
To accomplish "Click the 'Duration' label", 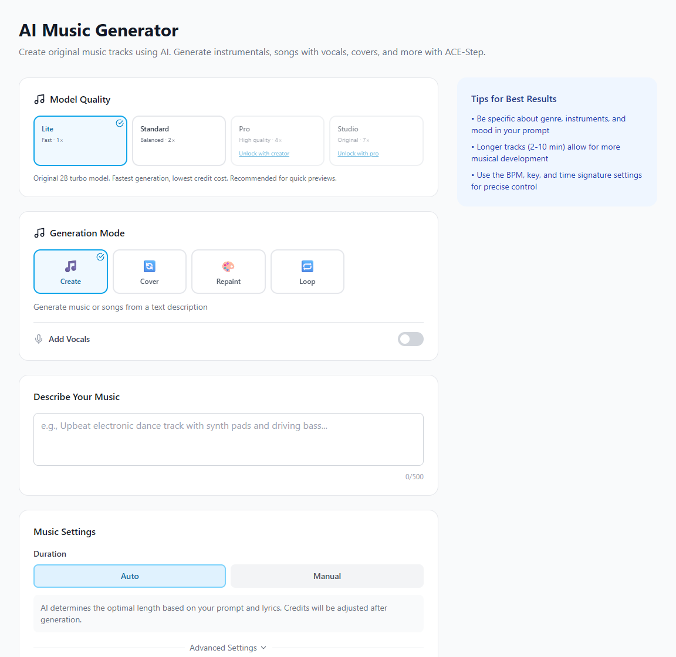I will click(50, 554).
